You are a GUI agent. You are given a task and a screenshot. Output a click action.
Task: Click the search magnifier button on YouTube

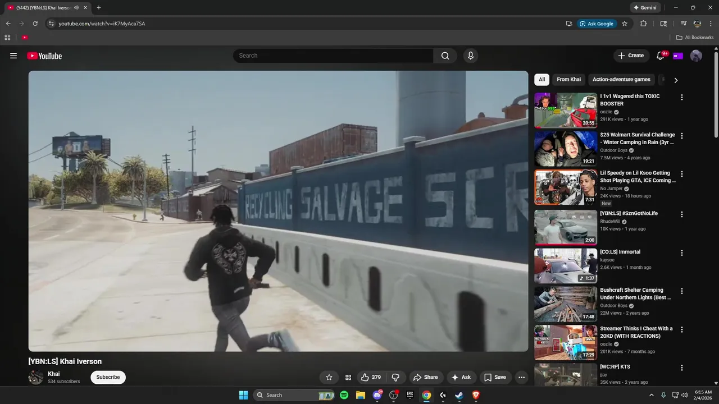click(445, 56)
